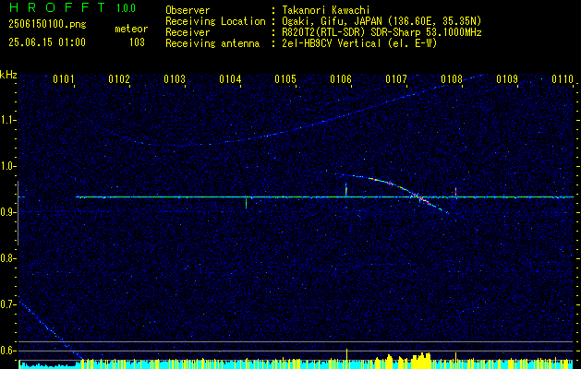Click the 0.9 frequency axis label
Screen dimensions: 581x369
click(x=7, y=212)
